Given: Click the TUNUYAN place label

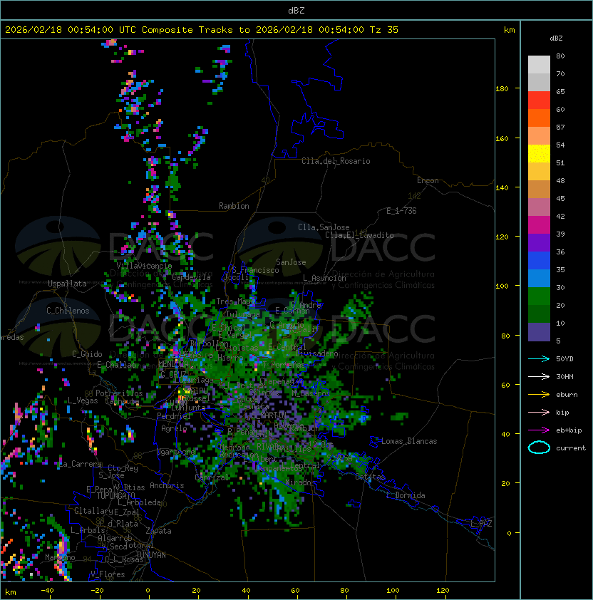Looking at the screenshot, I should tap(151, 555).
